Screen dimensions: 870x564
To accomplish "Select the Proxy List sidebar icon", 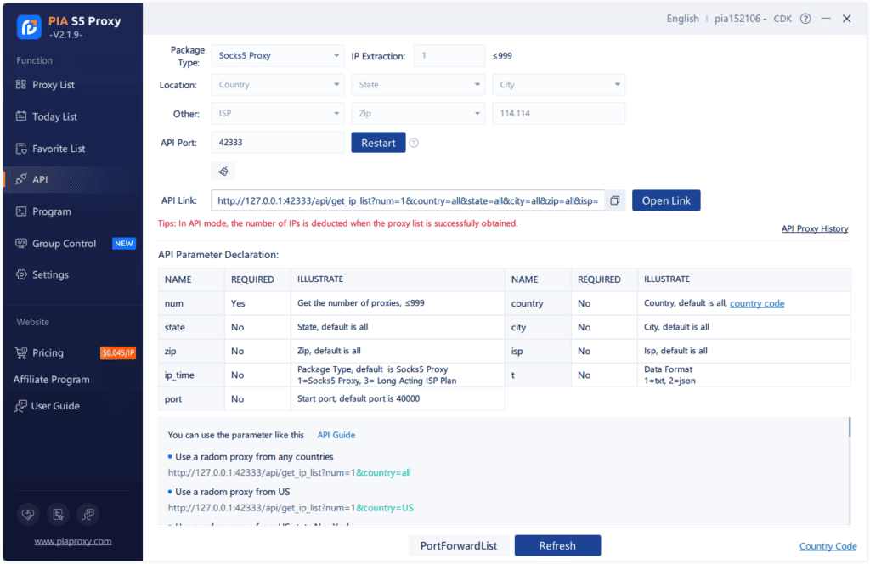I will (x=20, y=84).
